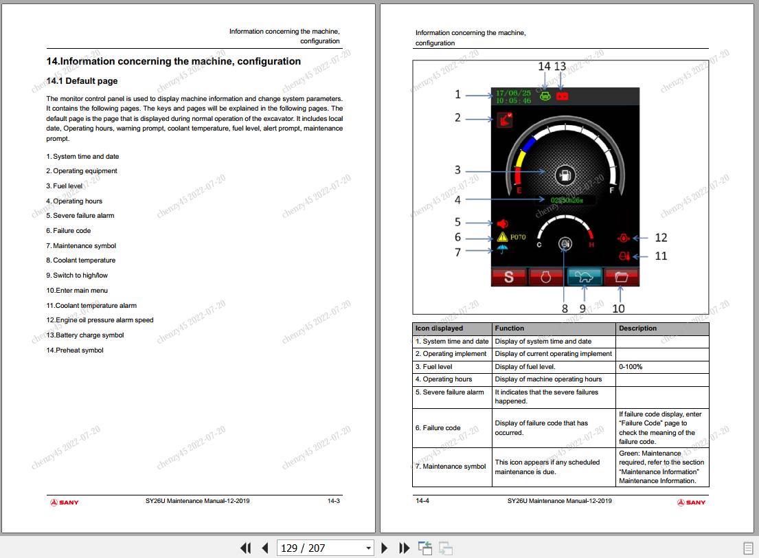Click the red severe failure alarm horn
This screenshot has height=558, width=759.
tap(502, 223)
